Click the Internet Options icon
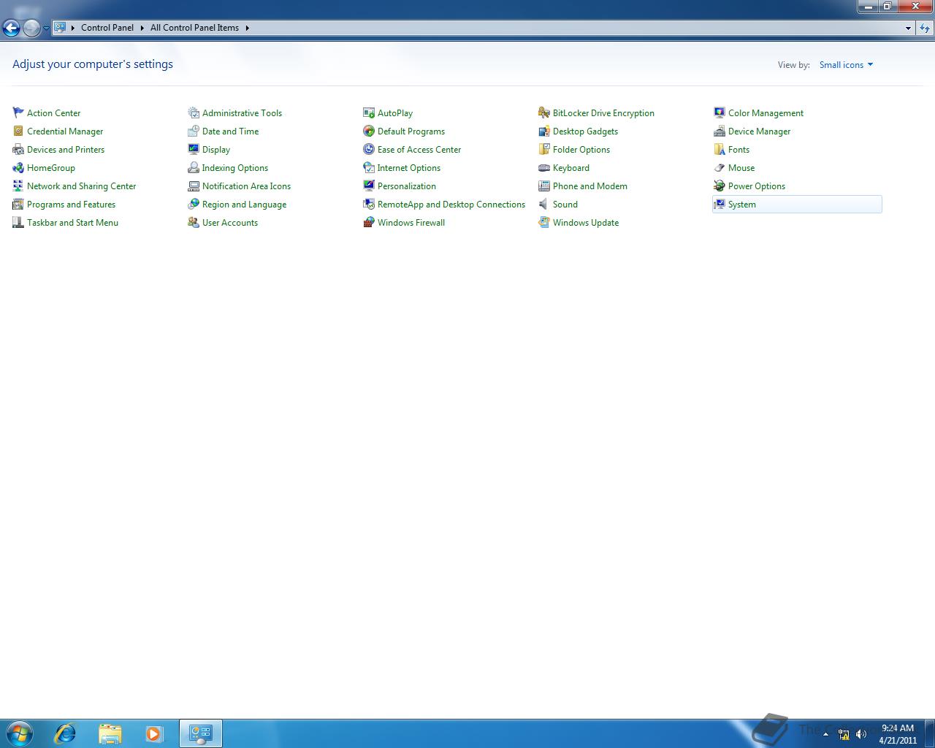Screen dimensions: 935x748 click(x=369, y=167)
